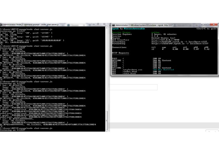Click the 'p50' connections column header
This screenshot has height=155, width=219.
(x=196, y=47)
